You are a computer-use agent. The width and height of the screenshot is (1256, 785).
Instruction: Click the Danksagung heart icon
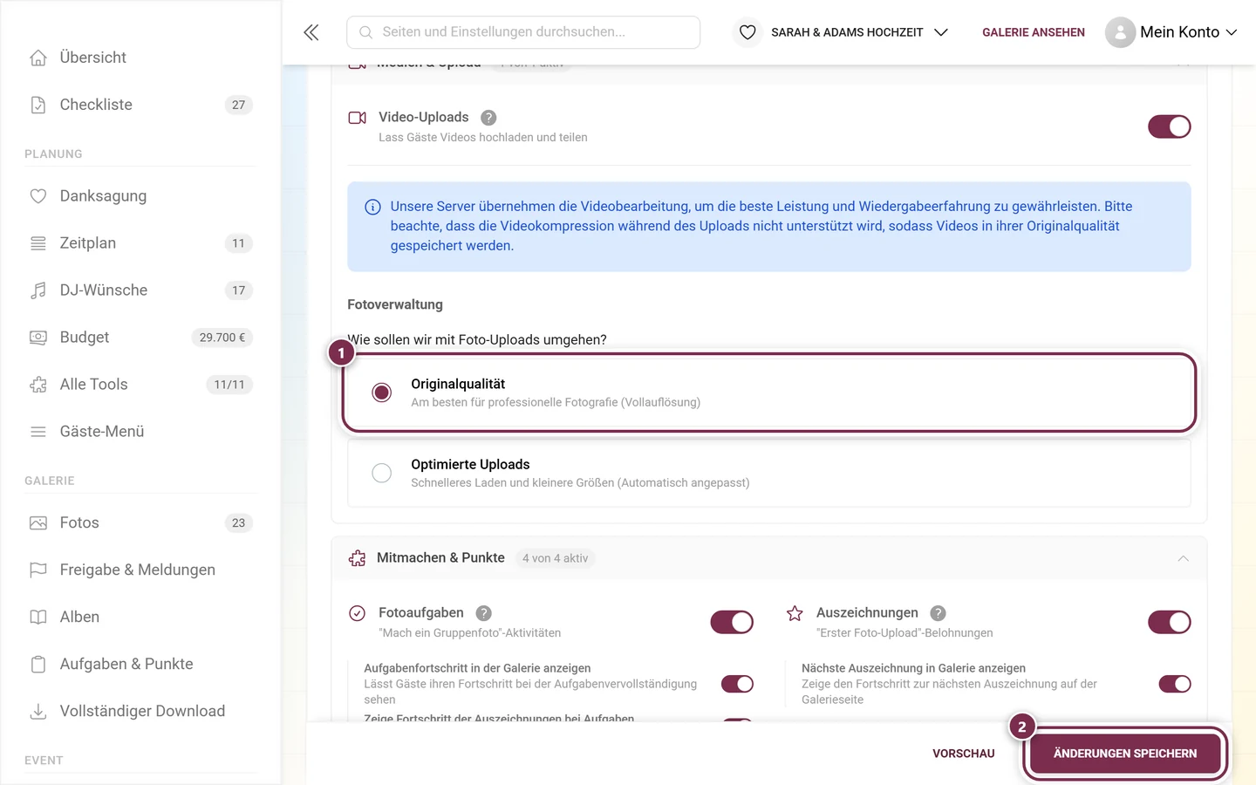(38, 196)
